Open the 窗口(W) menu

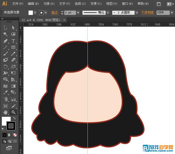point(127,4)
